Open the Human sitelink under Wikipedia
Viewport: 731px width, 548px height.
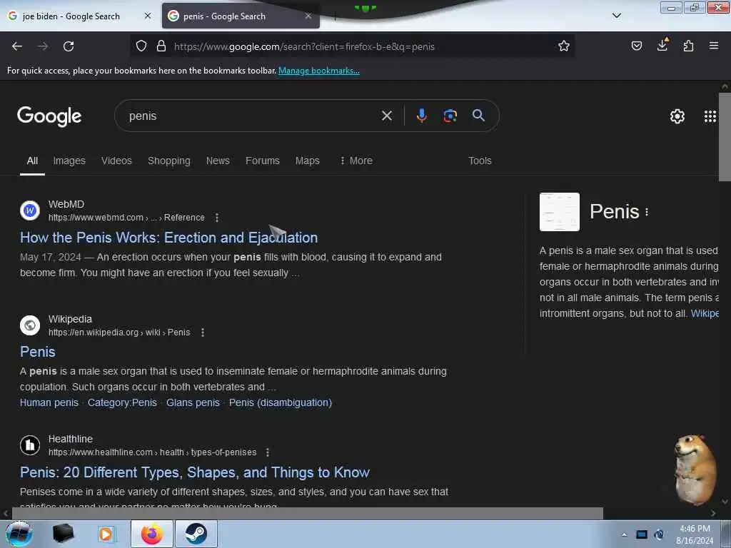pos(49,402)
